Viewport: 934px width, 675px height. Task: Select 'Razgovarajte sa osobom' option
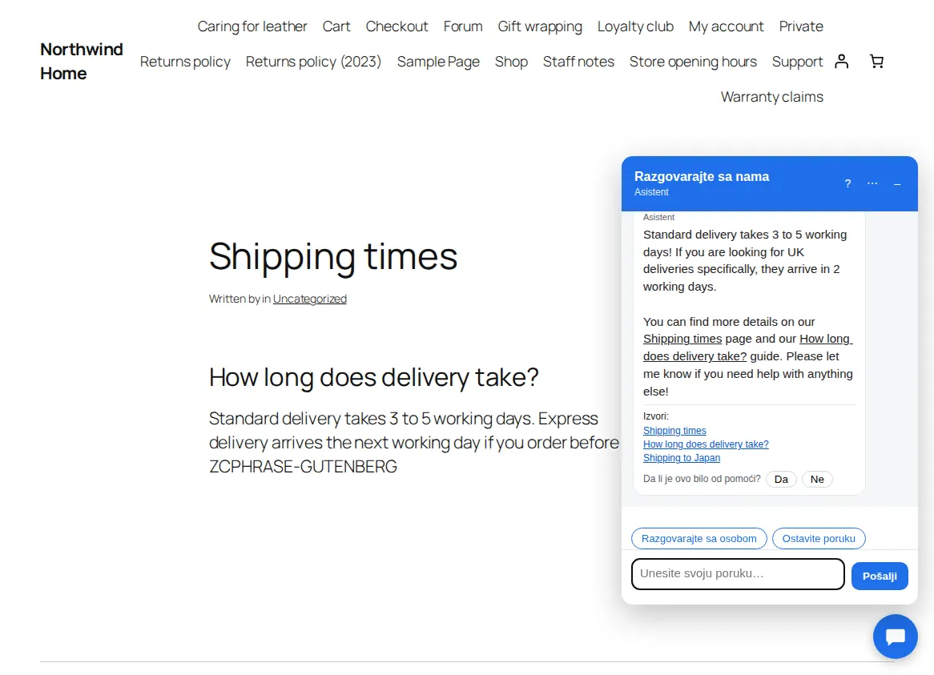pyautogui.click(x=698, y=538)
